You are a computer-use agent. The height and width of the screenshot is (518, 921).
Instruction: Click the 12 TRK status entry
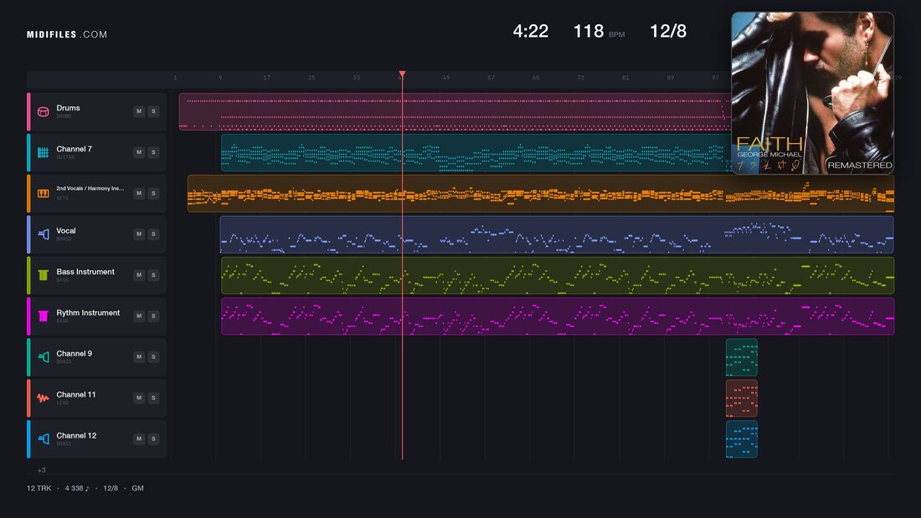[x=39, y=488]
